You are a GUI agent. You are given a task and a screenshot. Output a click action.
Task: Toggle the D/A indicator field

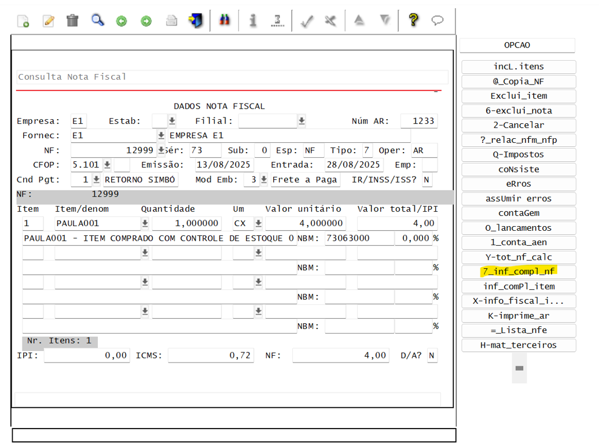(x=432, y=355)
